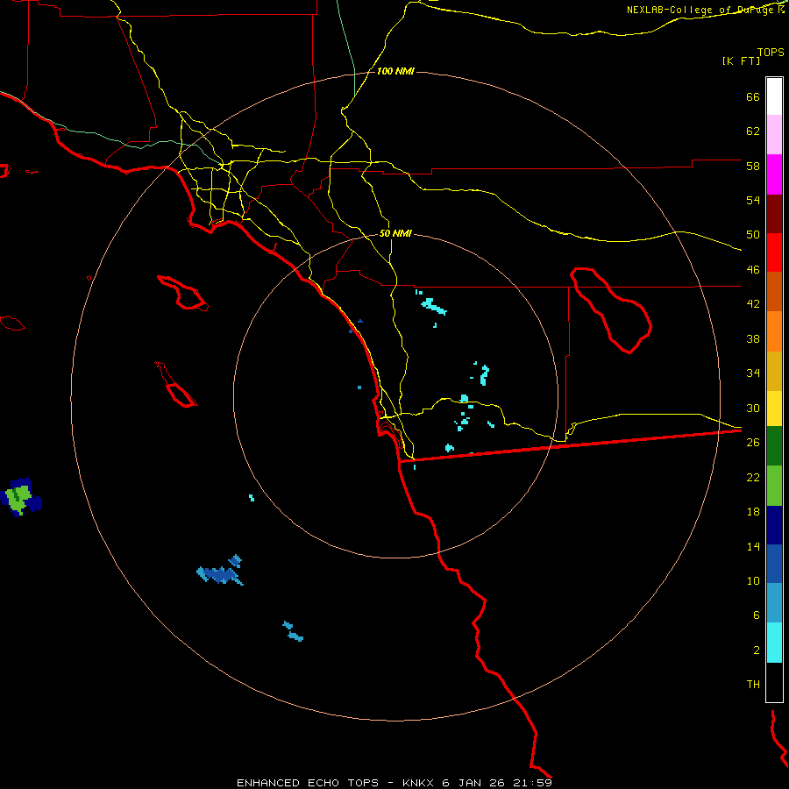Pick the yellow swatch in the tops scale
The image size is (789, 789).
(774, 409)
